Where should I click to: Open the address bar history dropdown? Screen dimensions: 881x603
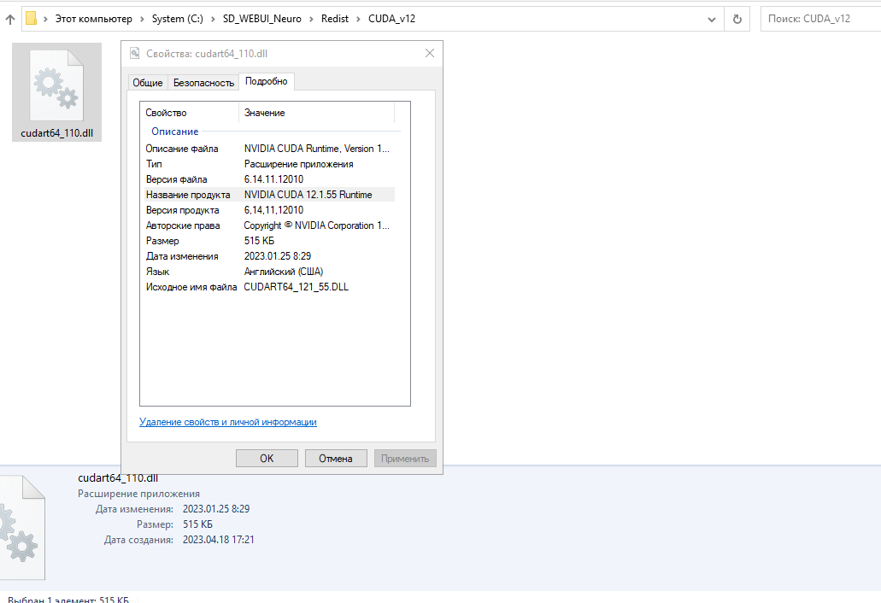[711, 19]
